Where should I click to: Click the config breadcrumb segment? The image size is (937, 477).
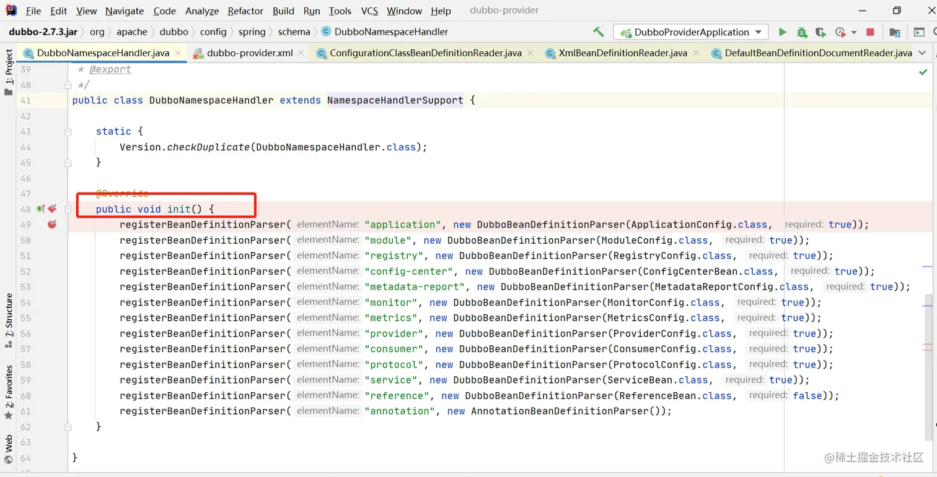click(213, 32)
